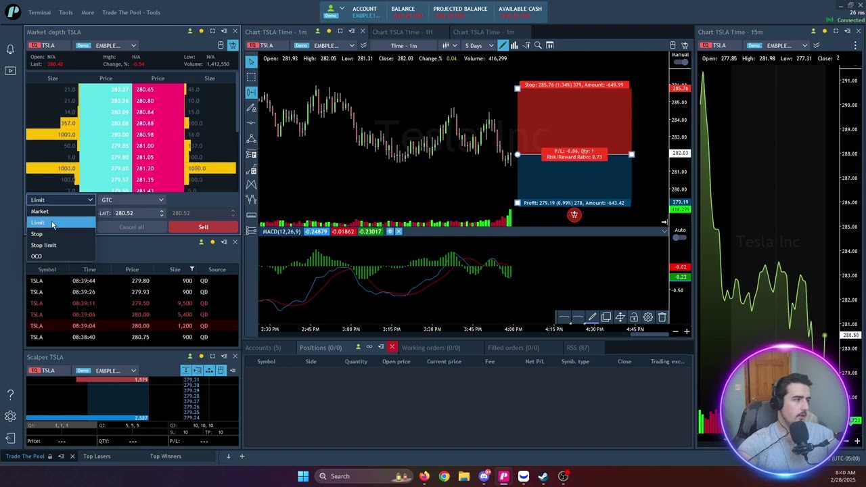
Task: Click Cancel all button
Action: pyautogui.click(x=132, y=227)
